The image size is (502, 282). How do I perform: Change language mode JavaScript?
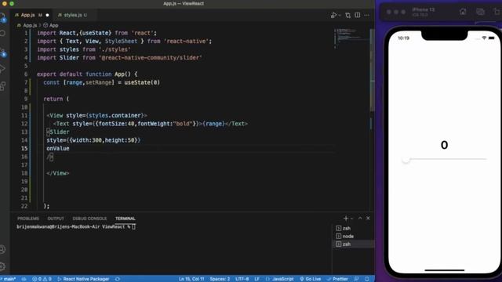pos(280,279)
